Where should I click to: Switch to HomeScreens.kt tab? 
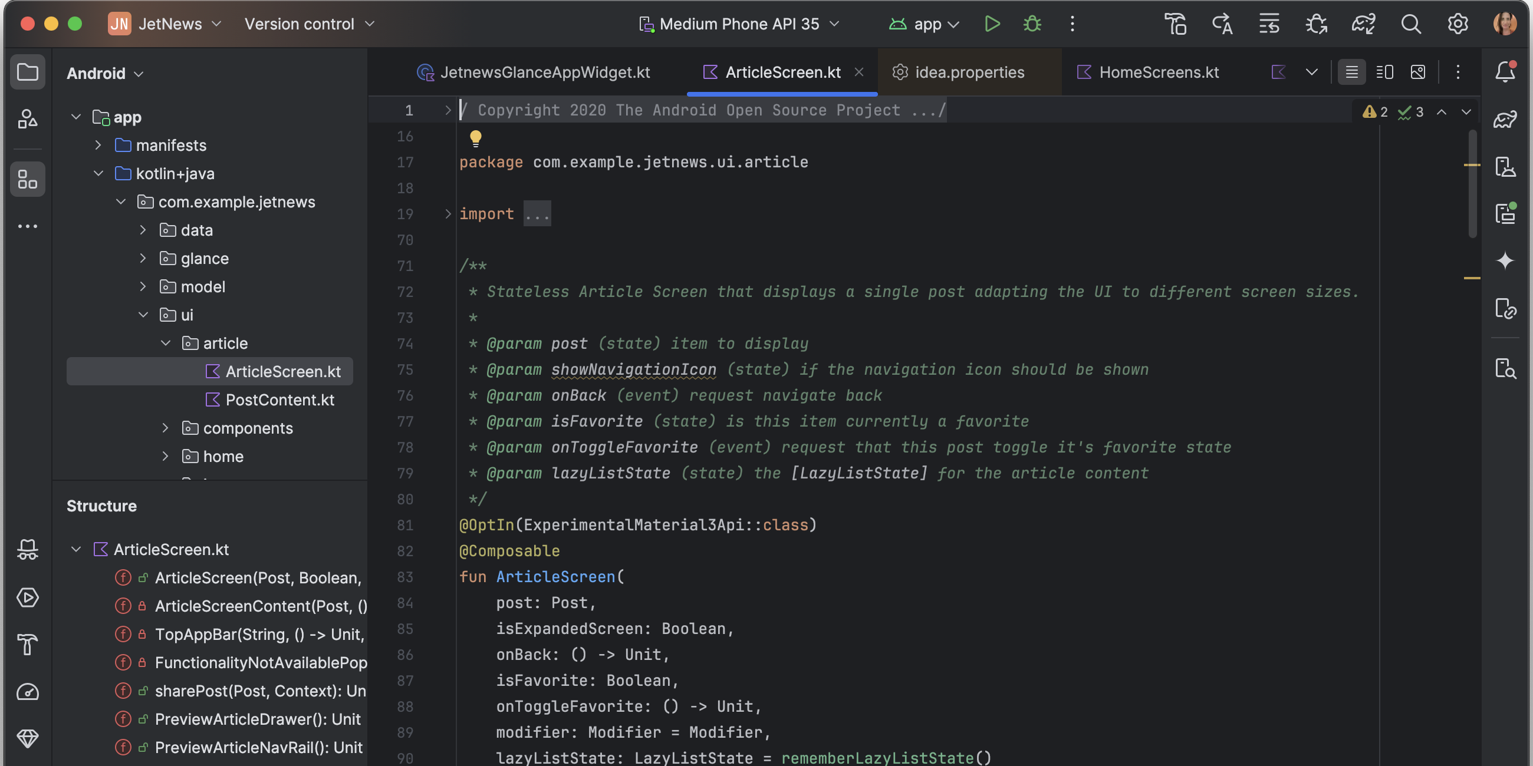pos(1157,72)
